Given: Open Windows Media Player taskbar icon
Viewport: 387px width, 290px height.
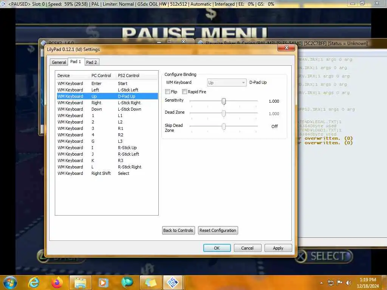Looking at the screenshot, I should pos(103,282).
